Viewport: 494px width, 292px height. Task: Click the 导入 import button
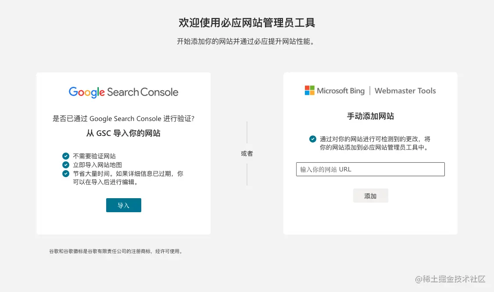[124, 205]
